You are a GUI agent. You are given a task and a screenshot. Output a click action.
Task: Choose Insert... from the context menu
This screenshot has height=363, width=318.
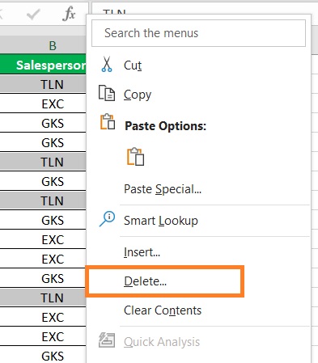tap(142, 252)
